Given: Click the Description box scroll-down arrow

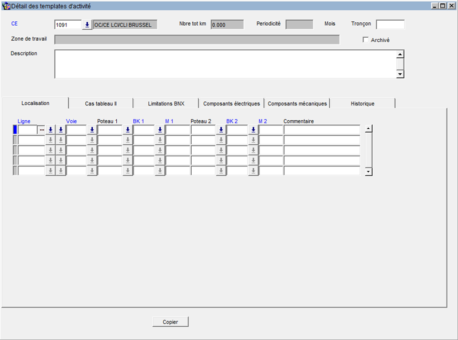Looking at the screenshot, I should [400, 74].
